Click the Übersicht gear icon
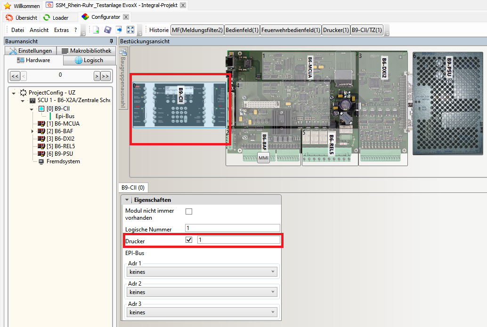 (9, 18)
